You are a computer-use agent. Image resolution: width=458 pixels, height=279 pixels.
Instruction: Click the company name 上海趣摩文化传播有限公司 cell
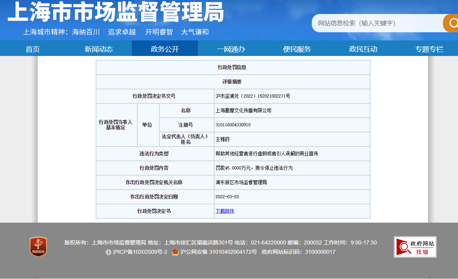(x=243, y=110)
